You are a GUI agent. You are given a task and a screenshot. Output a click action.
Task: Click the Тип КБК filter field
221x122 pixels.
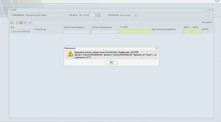(135, 32)
